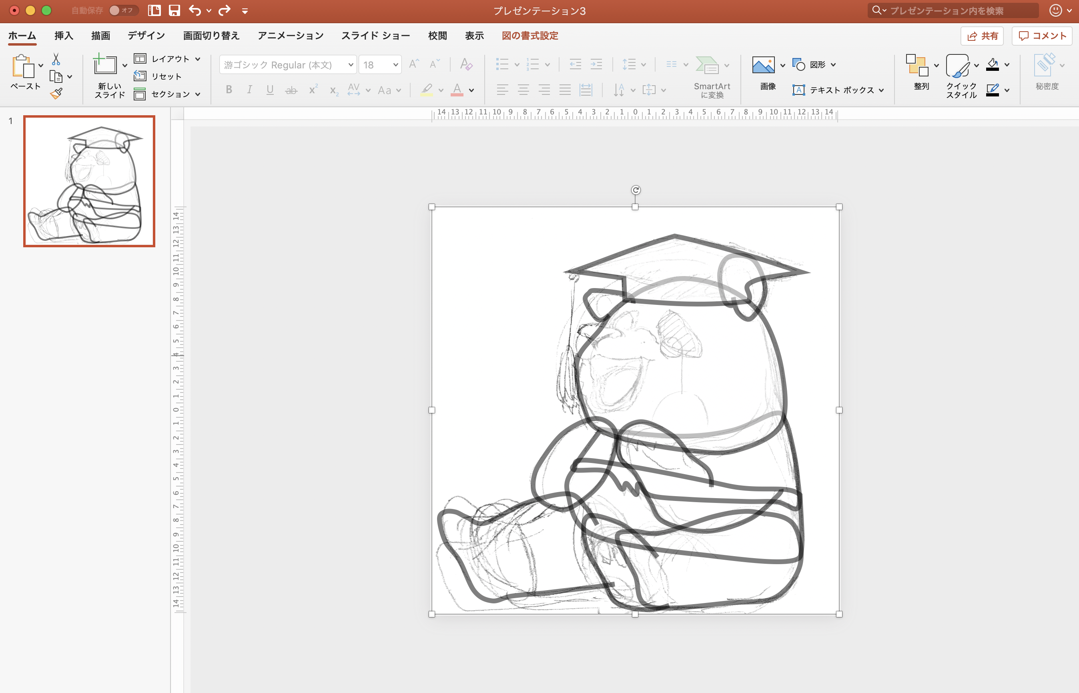Click the Cut scissors icon
Image resolution: width=1079 pixels, height=693 pixels.
56,59
